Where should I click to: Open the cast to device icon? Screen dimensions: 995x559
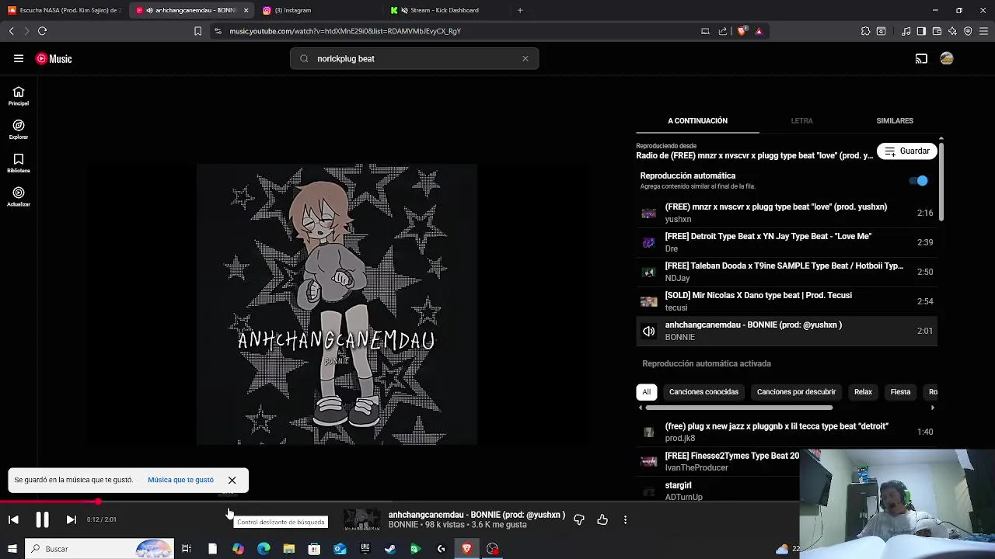click(921, 58)
